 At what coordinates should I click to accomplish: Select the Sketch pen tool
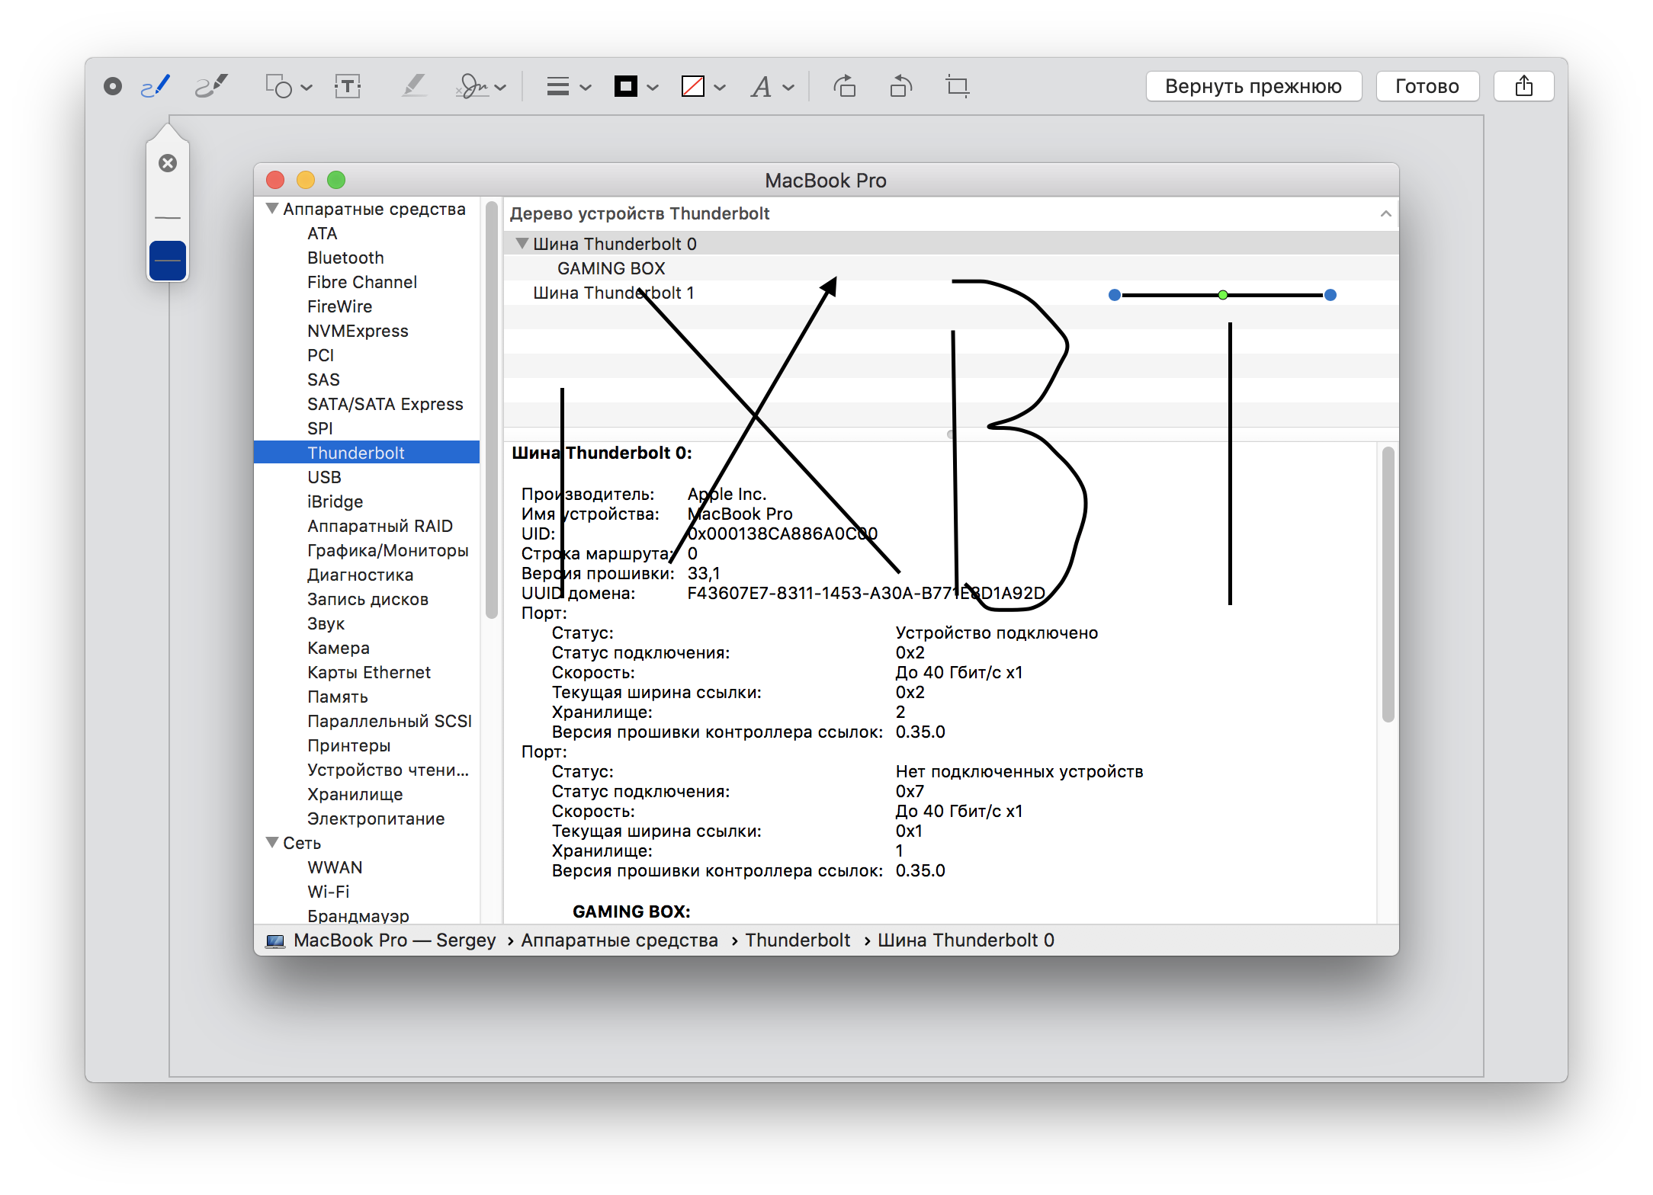point(156,86)
